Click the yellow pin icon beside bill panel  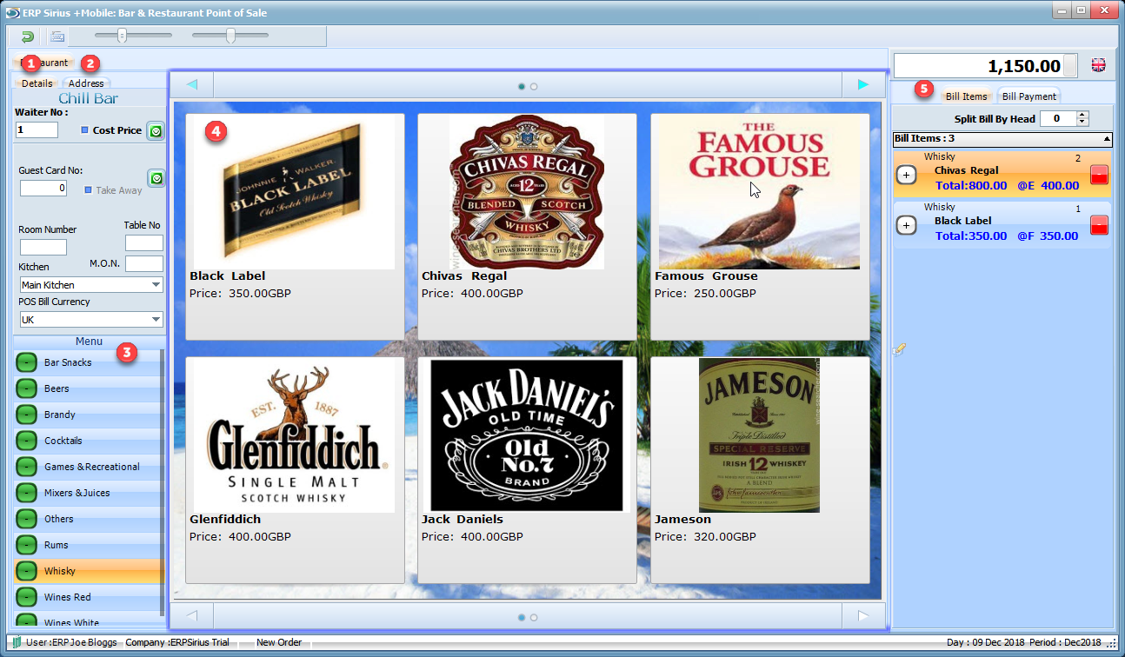tap(900, 349)
